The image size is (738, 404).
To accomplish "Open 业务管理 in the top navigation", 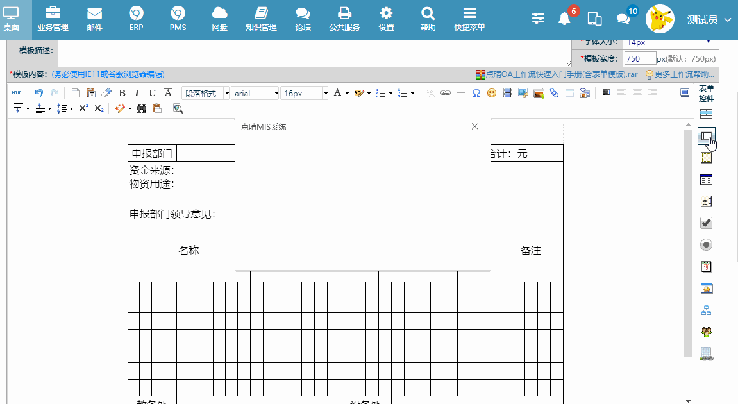I will pos(53,19).
